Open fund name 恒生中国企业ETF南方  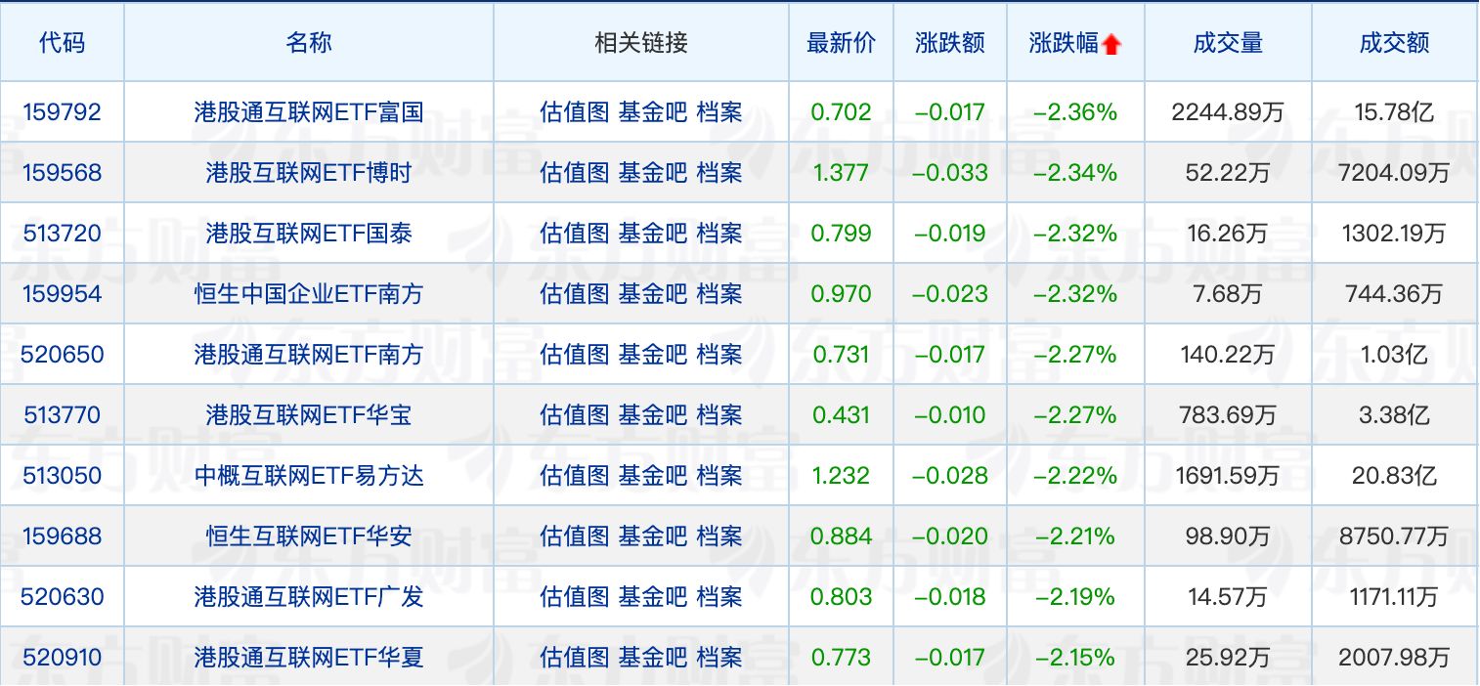pos(308,293)
